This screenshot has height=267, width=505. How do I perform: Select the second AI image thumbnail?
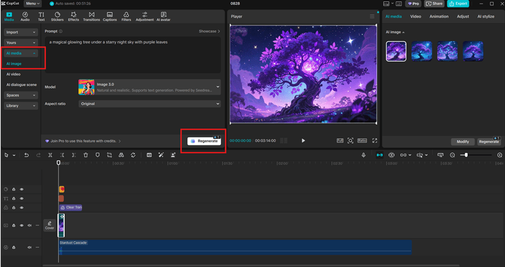click(422, 51)
